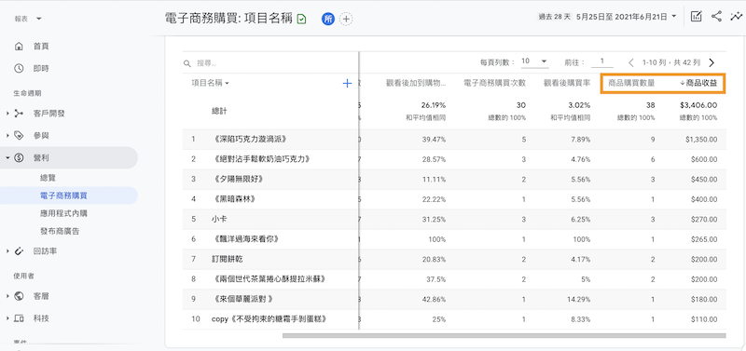Click the 客戶開發 acquisition icon

tap(19, 114)
